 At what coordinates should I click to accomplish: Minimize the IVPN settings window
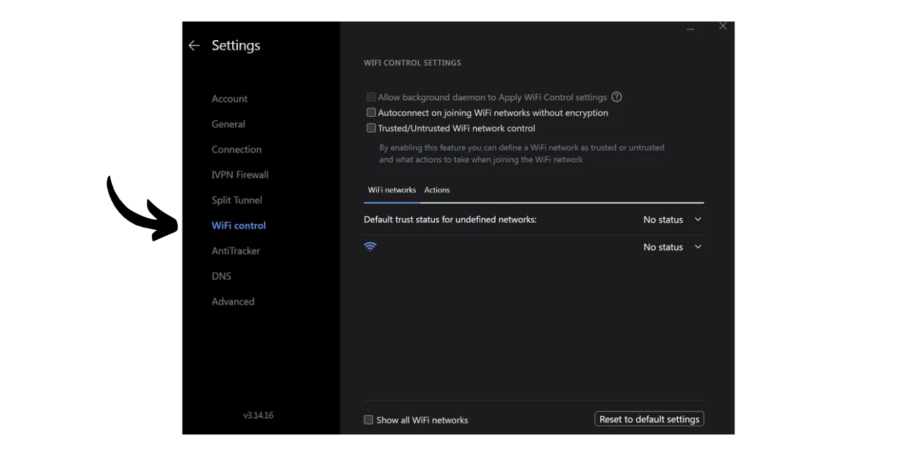pos(691,29)
